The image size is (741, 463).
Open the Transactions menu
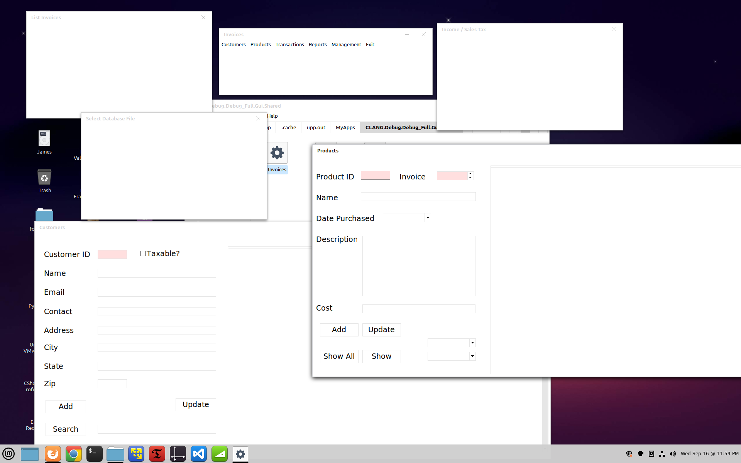coord(289,45)
